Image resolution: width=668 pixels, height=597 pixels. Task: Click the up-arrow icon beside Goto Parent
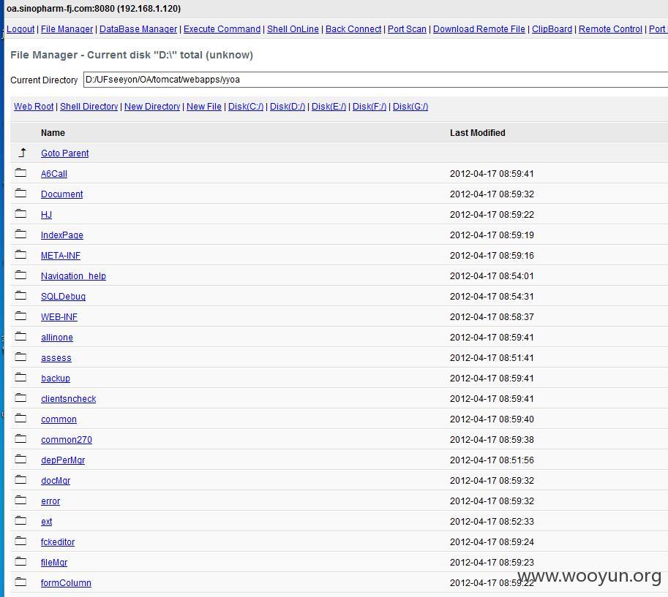coord(23,152)
